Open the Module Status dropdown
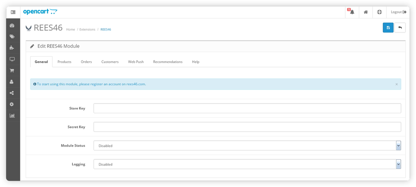This screenshot has height=187, width=416. point(247,146)
